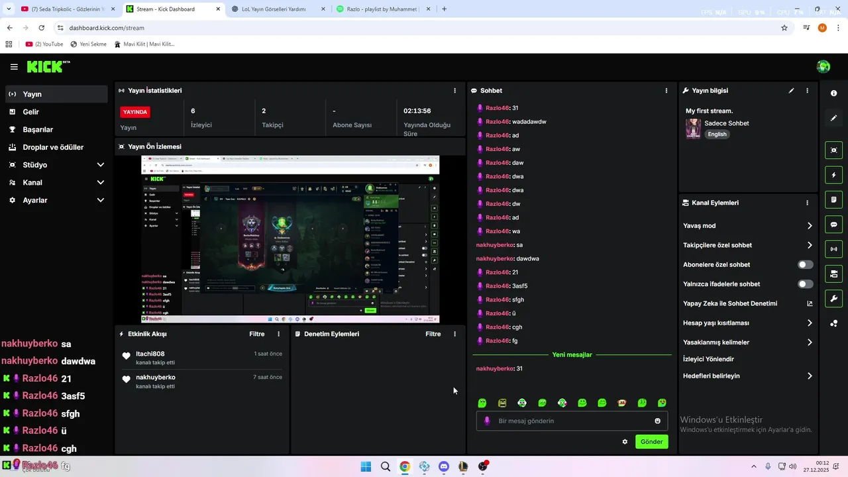Select Yayın in left sidebar
Screen dimensions: 848x477
tap(56, 94)
